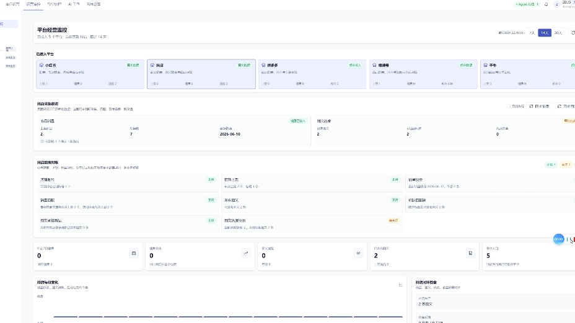Screen dimensions: 575x323
Task: Click the green Agent 在线 1 status badge
Action: click(527, 4)
